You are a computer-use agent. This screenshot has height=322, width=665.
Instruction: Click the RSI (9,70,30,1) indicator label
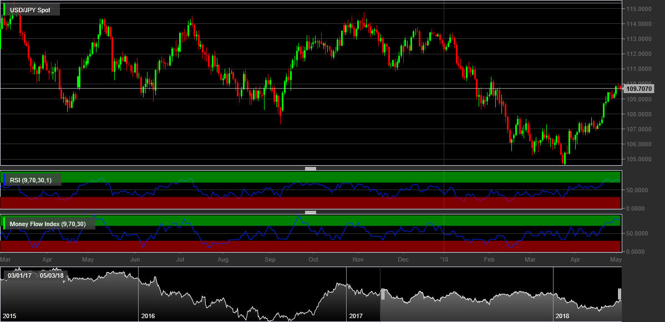tap(34, 179)
